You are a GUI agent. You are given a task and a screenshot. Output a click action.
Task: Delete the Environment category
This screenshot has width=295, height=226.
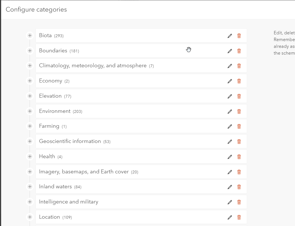pos(239,111)
